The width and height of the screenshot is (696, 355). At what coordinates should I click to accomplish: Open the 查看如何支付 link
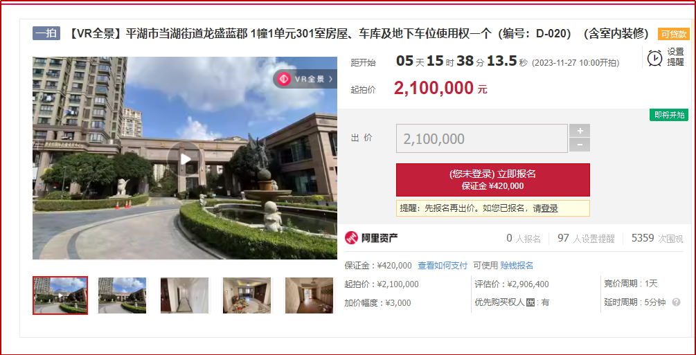(x=443, y=265)
